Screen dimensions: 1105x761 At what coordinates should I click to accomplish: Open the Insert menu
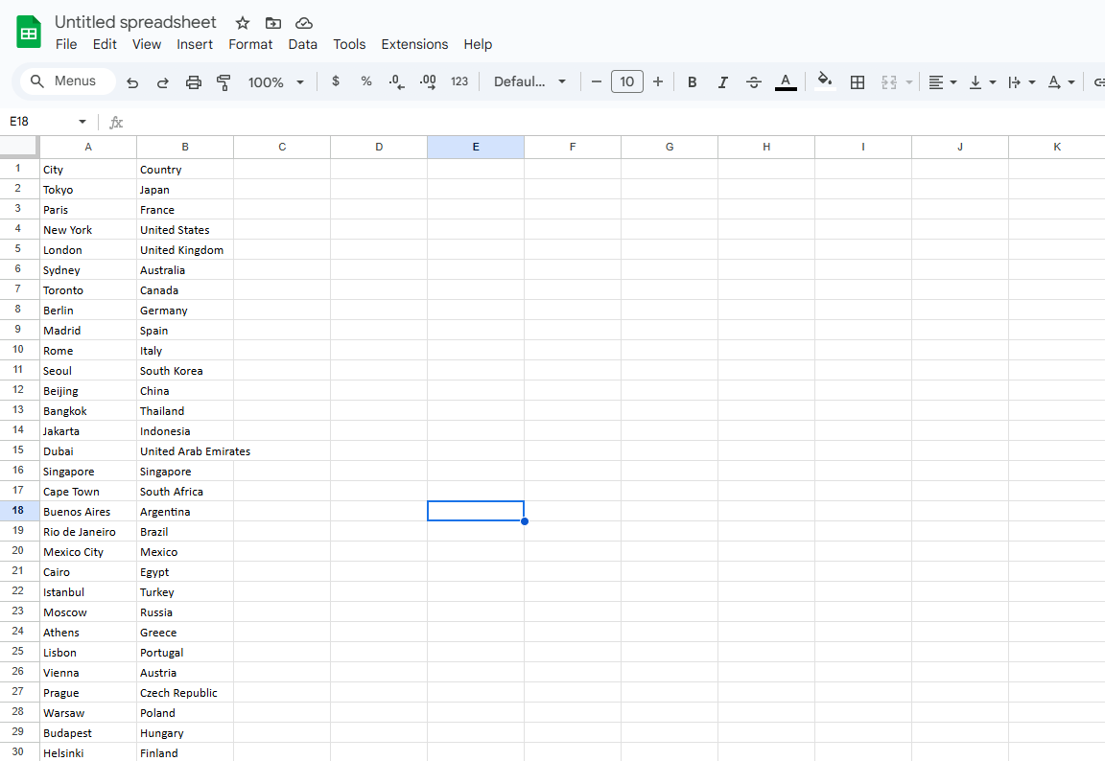click(x=195, y=44)
